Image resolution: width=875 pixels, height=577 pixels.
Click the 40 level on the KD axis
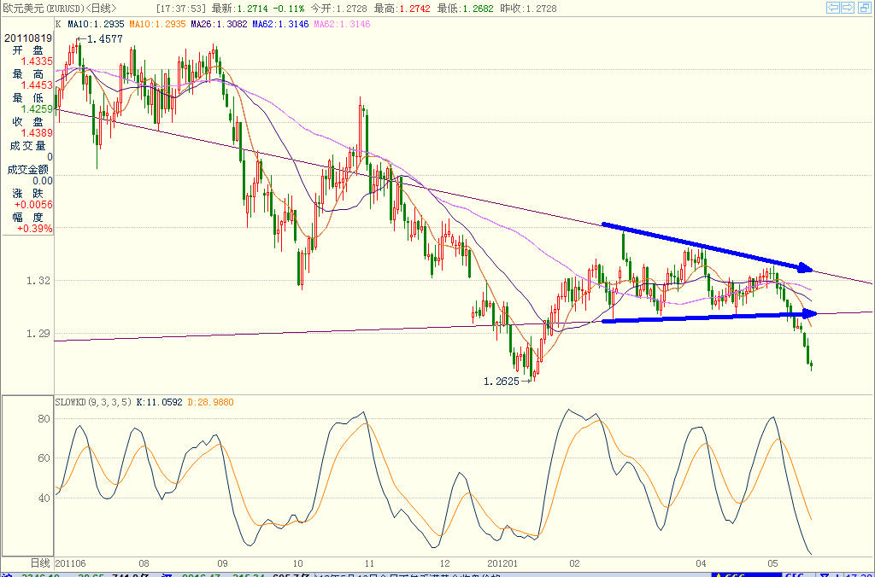tap(44, 498)
